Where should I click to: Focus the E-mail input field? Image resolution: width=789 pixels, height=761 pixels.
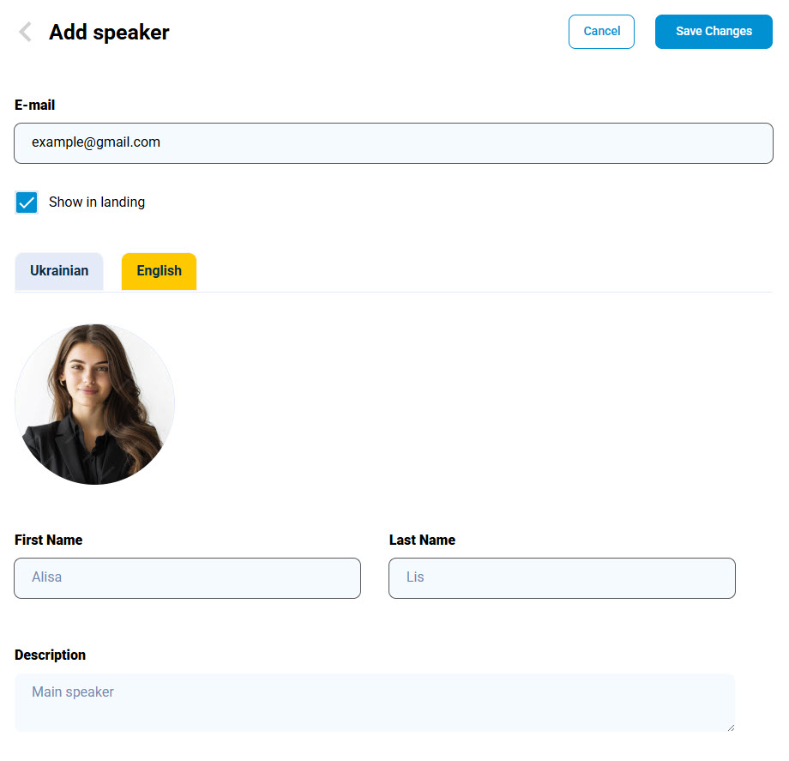(394, 142)
